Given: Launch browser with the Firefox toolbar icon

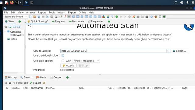Looking at the screenshot, I should [156, 16].
